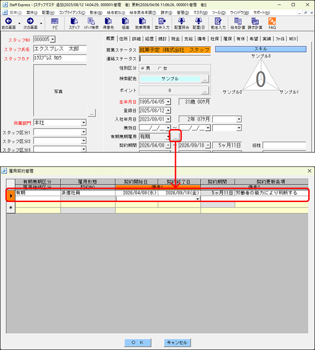Expand the 所属部門 dropdown showing 本社
The height and width of the screenshot is (350, 315).
(84, 122)
